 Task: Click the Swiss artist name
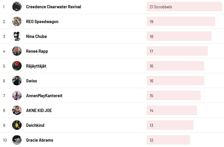point(31,81)
